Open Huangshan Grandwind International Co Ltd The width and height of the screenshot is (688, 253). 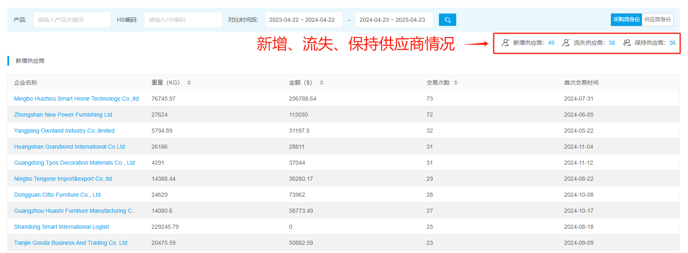(x=69, y=147)
